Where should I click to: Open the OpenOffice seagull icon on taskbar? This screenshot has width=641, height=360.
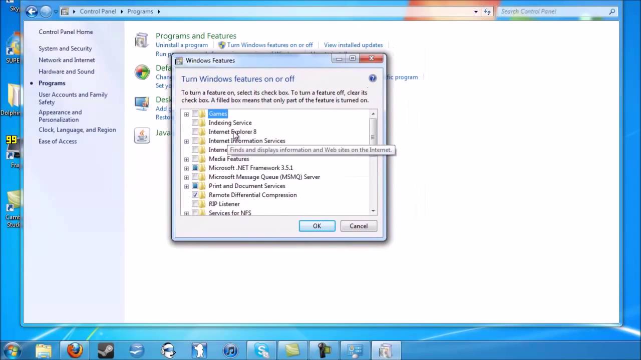[x=137, y=350]
